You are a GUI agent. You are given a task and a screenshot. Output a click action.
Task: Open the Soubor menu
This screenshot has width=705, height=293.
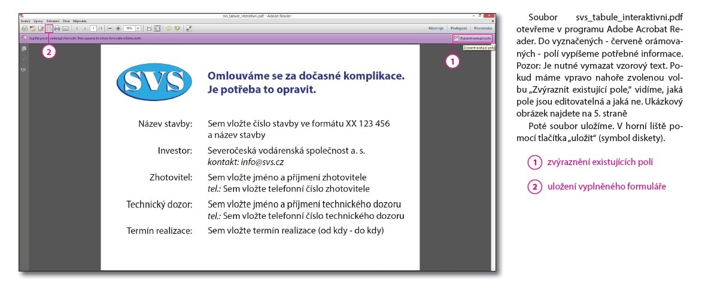(x=26, y=21)
